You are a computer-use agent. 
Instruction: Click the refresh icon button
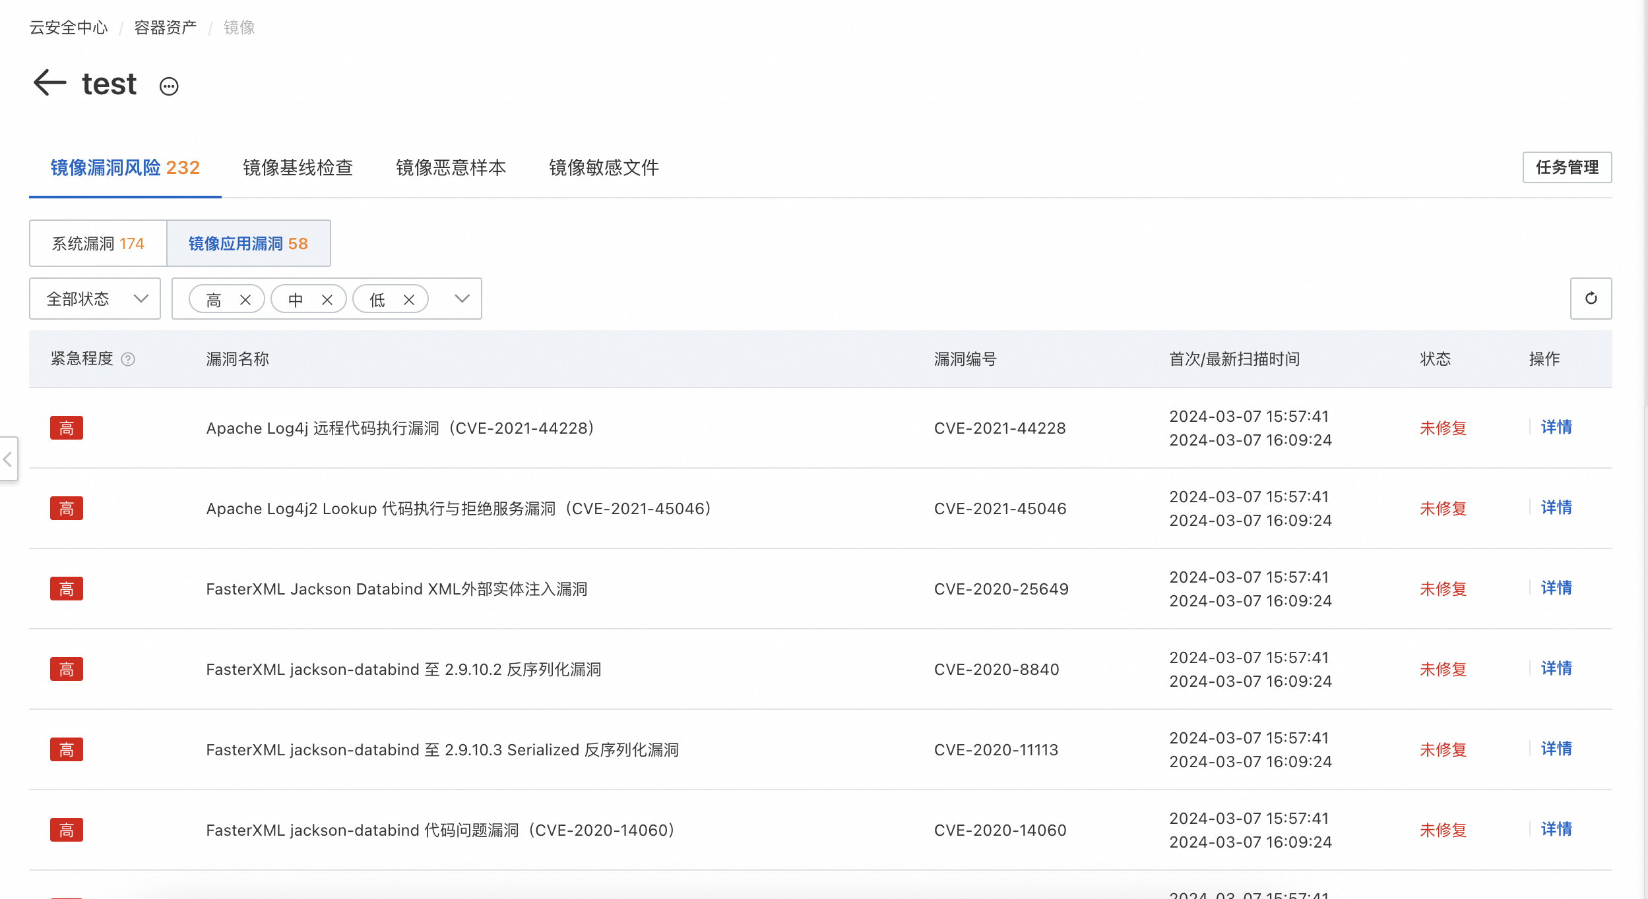1591,299
